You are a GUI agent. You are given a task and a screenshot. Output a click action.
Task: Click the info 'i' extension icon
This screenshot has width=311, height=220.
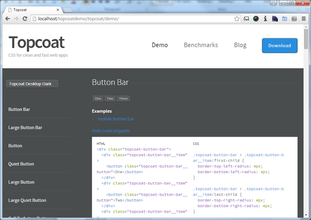click(265, 19)
